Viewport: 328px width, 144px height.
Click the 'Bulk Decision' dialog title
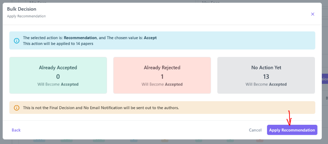[x=21, y=9]
